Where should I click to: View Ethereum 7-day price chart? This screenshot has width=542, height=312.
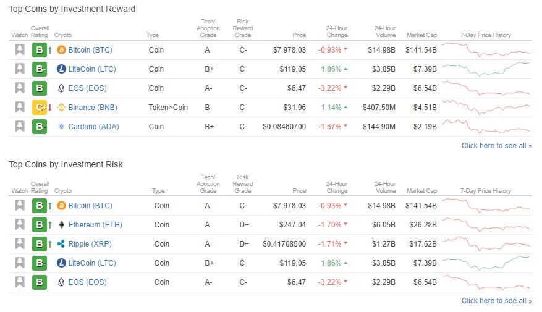[486, 225]
